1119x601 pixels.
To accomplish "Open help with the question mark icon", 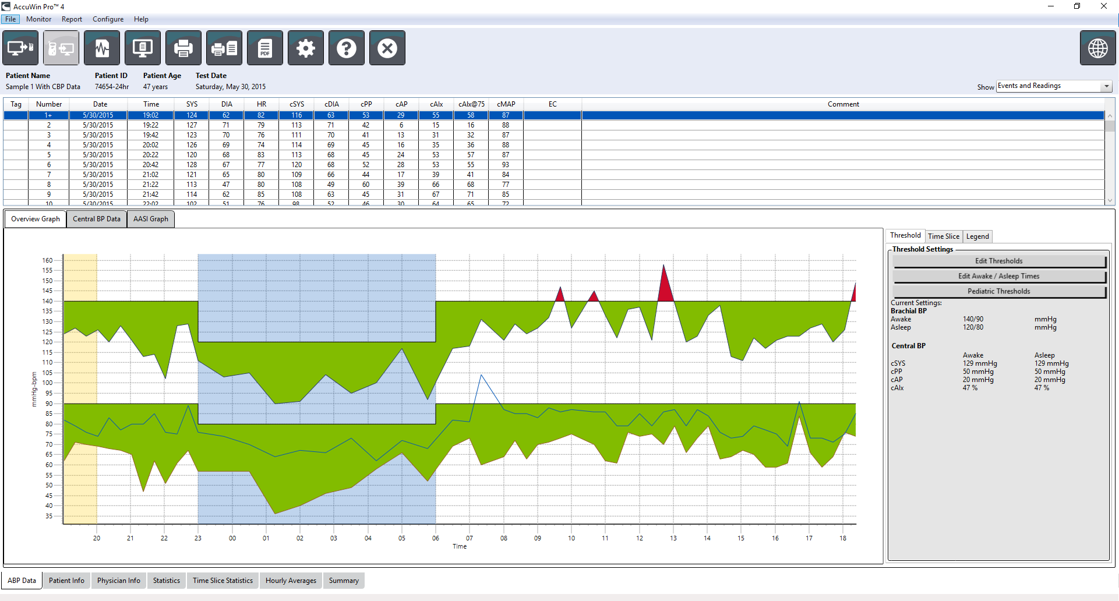I will (347, 48).
